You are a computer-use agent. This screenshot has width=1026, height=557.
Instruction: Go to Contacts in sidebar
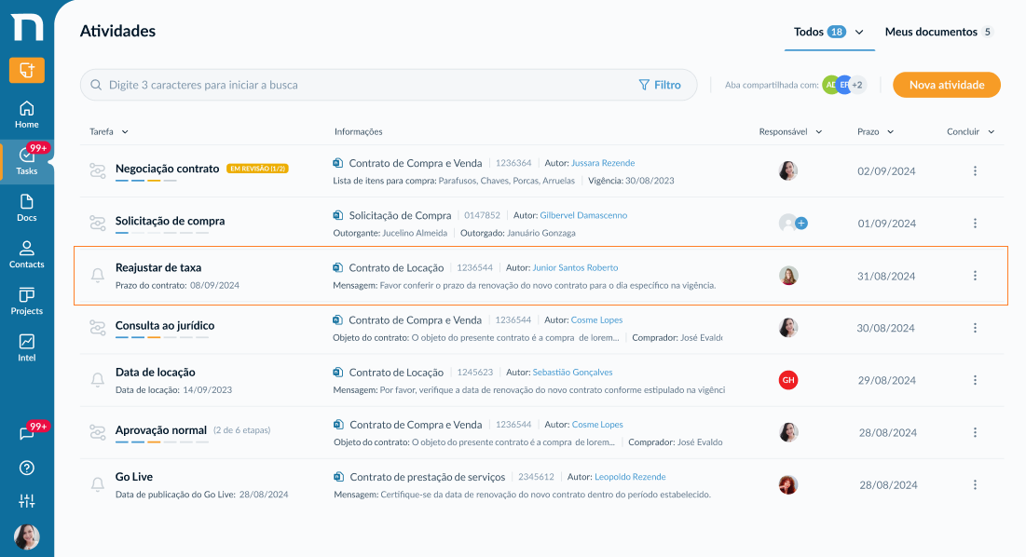tap(27, 255)
